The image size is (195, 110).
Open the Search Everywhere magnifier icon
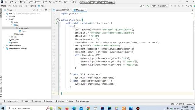point(187,6)
